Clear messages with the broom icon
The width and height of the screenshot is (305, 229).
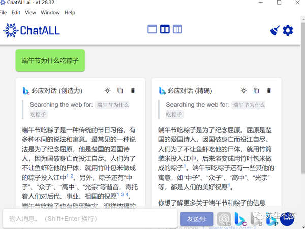pyautogui.click(x=275, y=31)
